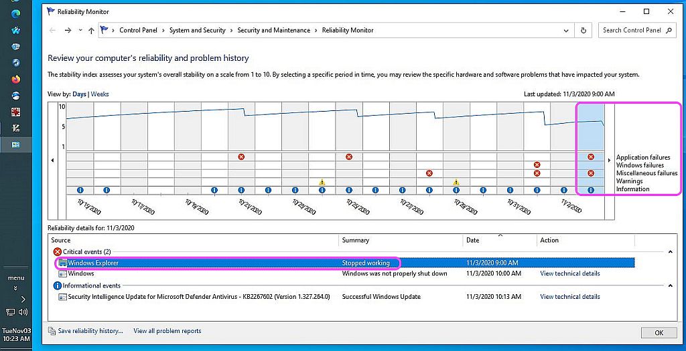
Task: Click the taskbar clock showing 10:23 AM
Action: point(16,335)
